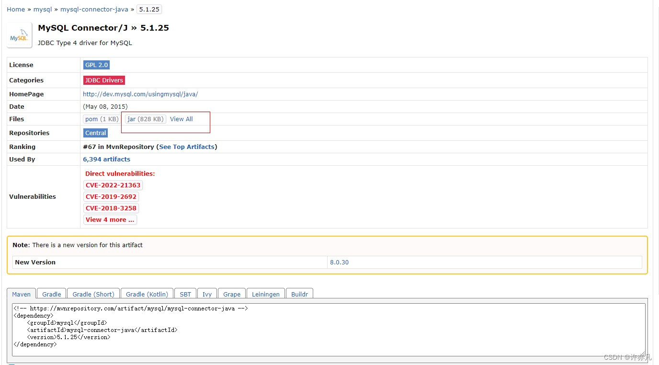Image resolution: width=659 pixels, height=365 pixels.
Task: Click the 5.1.25 version breadcrumb badge
Action: (149, 9)
